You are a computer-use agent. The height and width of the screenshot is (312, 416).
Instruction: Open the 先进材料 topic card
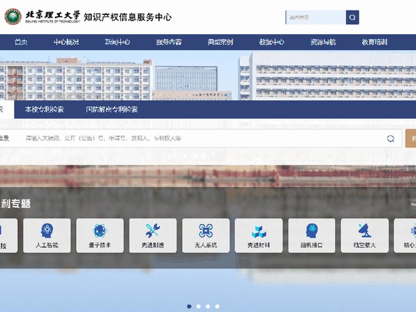tap(258, 236)
